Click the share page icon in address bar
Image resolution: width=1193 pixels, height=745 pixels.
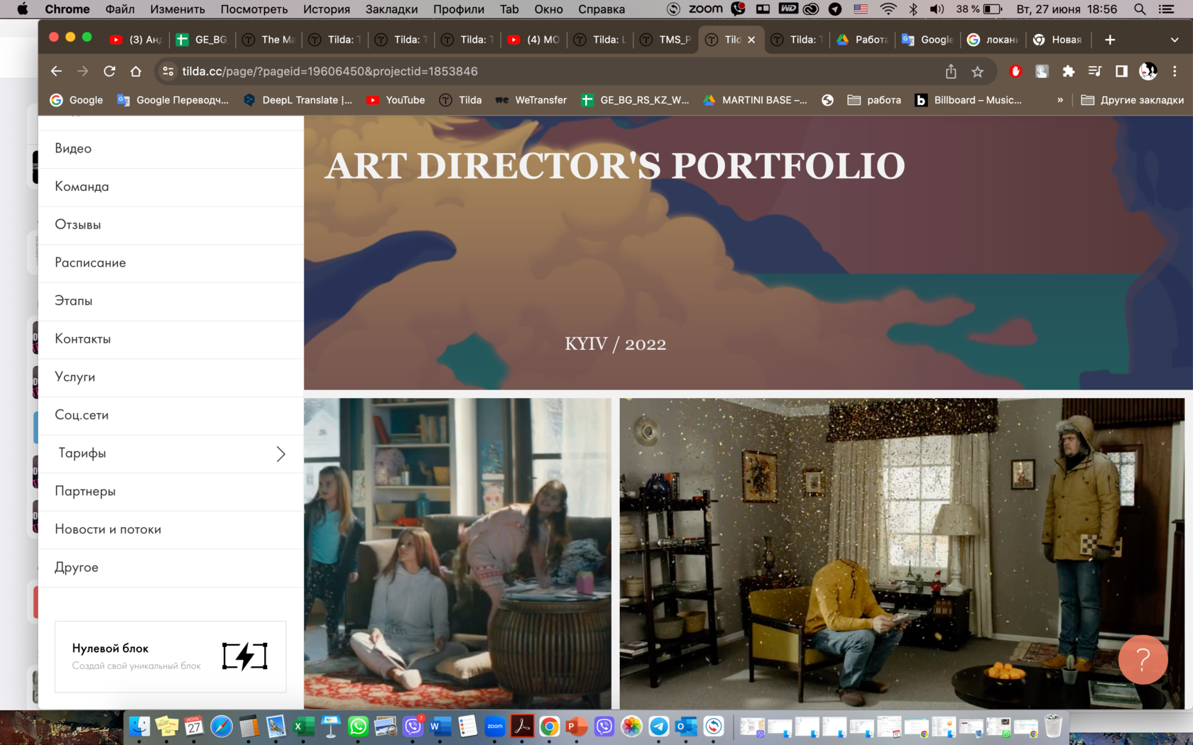(951, 71)
